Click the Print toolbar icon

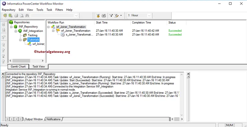point(16,15)
